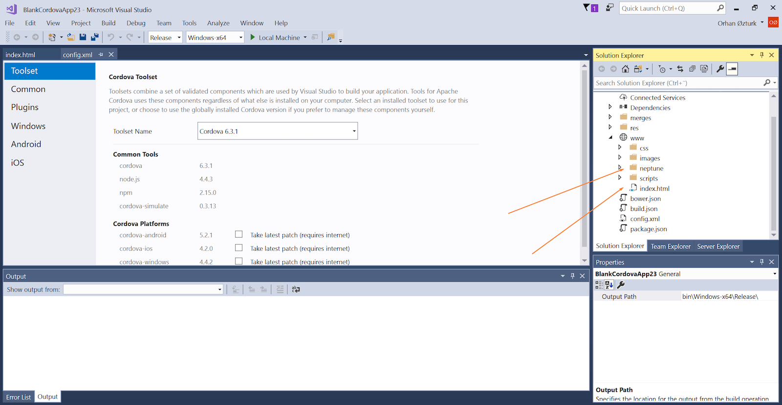The image size is (782, 405).
Task: Click the Undo toolbar icon
Action: pyautogui.click(x=111, y=37)
